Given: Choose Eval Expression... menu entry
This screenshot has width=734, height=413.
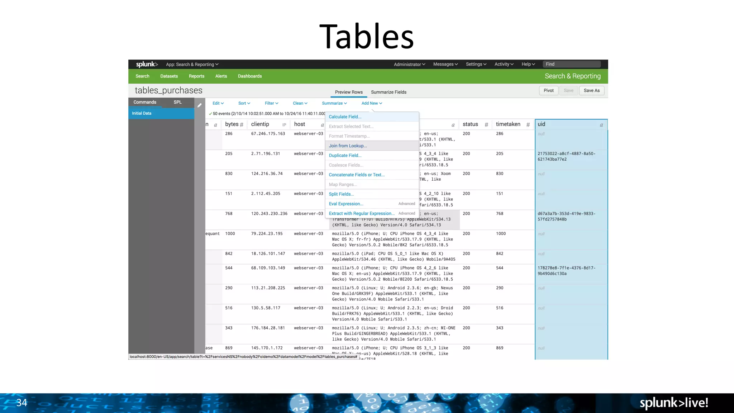Looking at the screenshot, I should (372, 204).
